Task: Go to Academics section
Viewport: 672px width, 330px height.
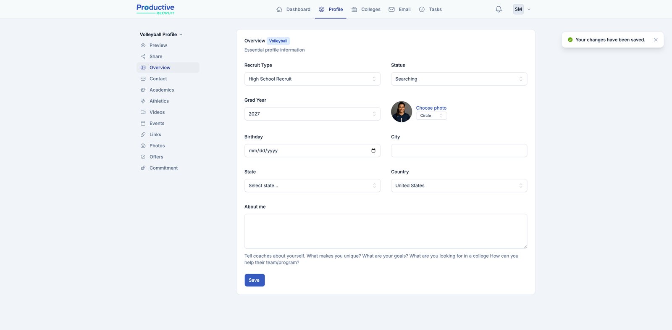Action: click(x=161, y=90)
